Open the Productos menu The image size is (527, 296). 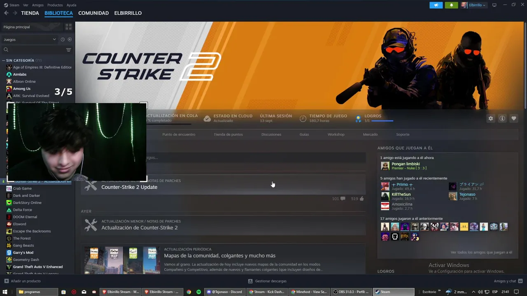point(55,5)
